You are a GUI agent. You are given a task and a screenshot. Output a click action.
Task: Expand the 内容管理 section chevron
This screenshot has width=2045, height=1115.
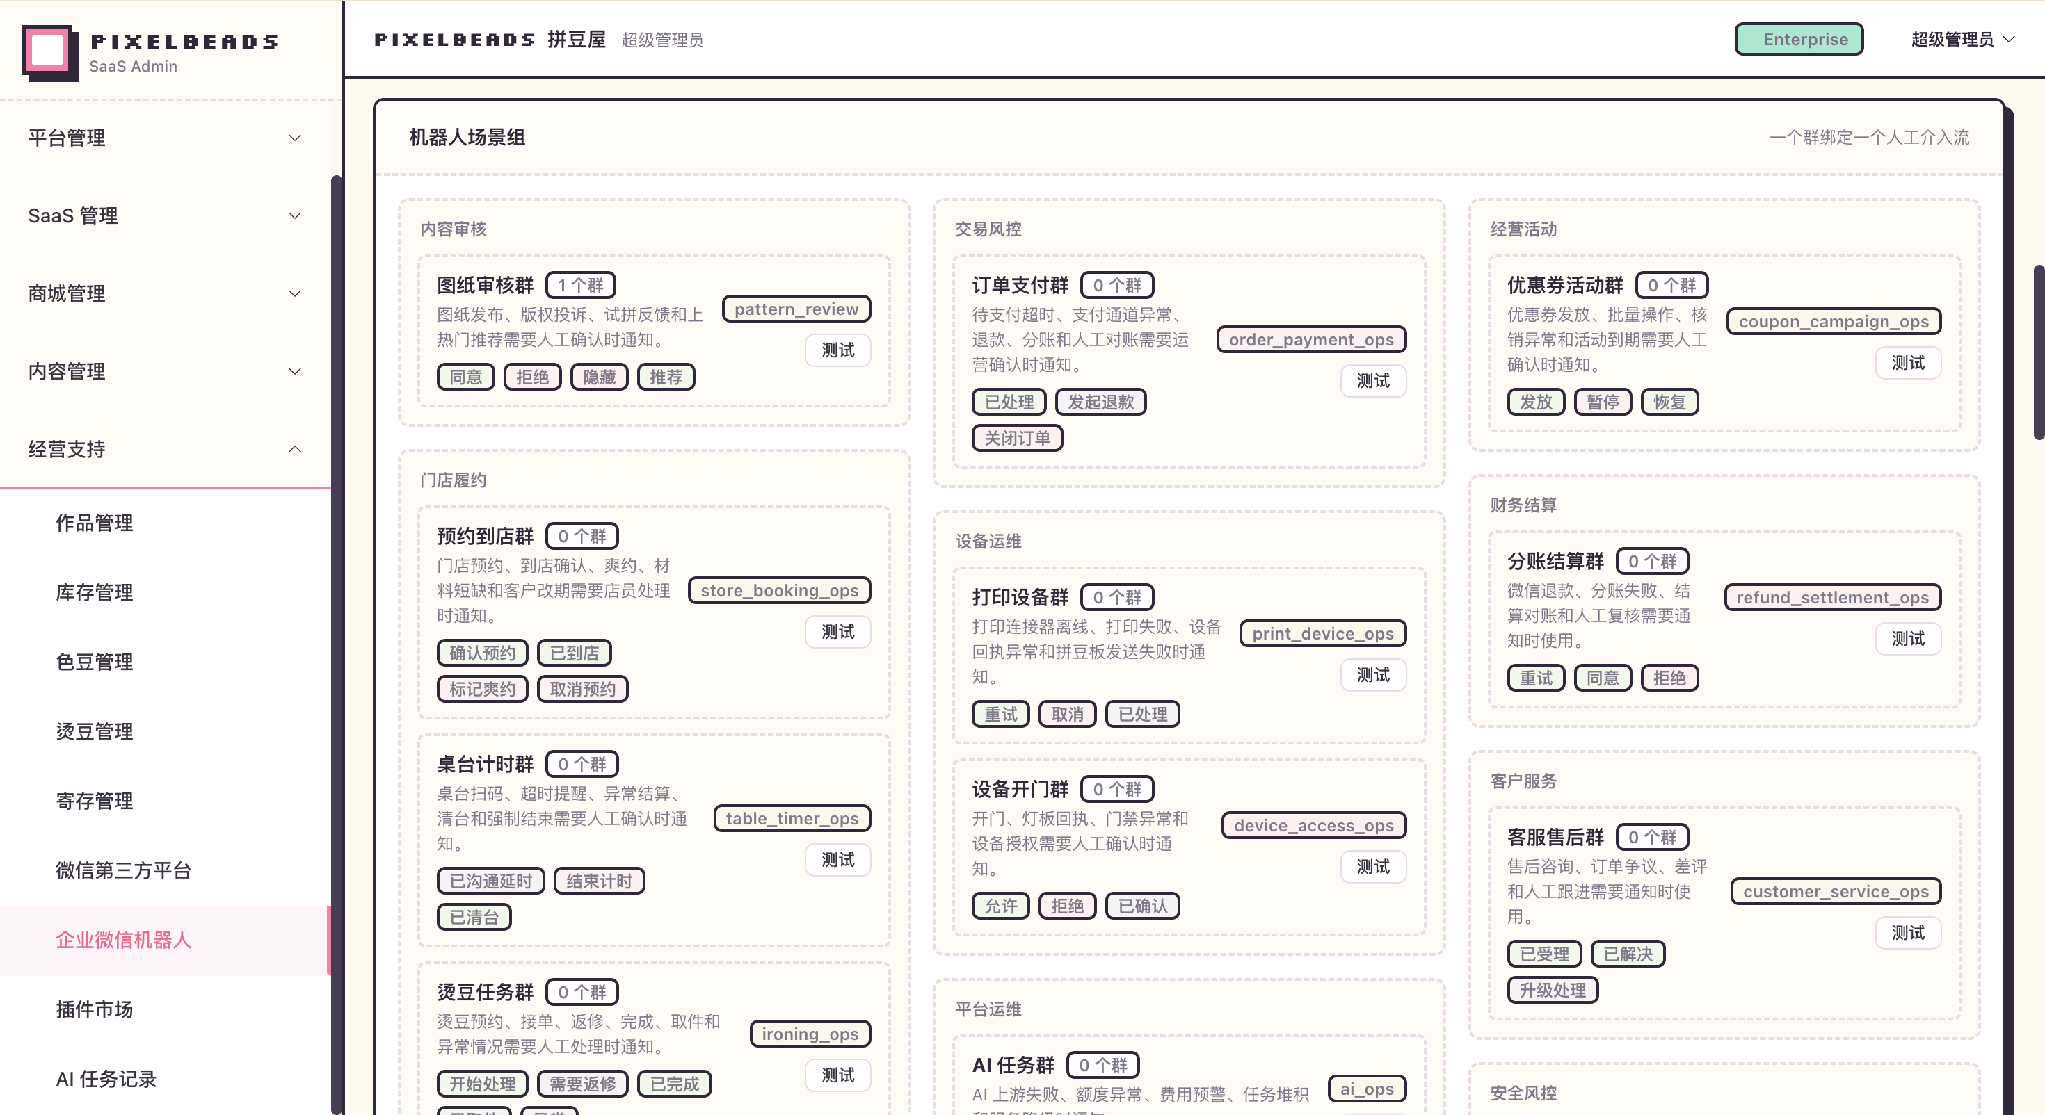click(294, 371)
